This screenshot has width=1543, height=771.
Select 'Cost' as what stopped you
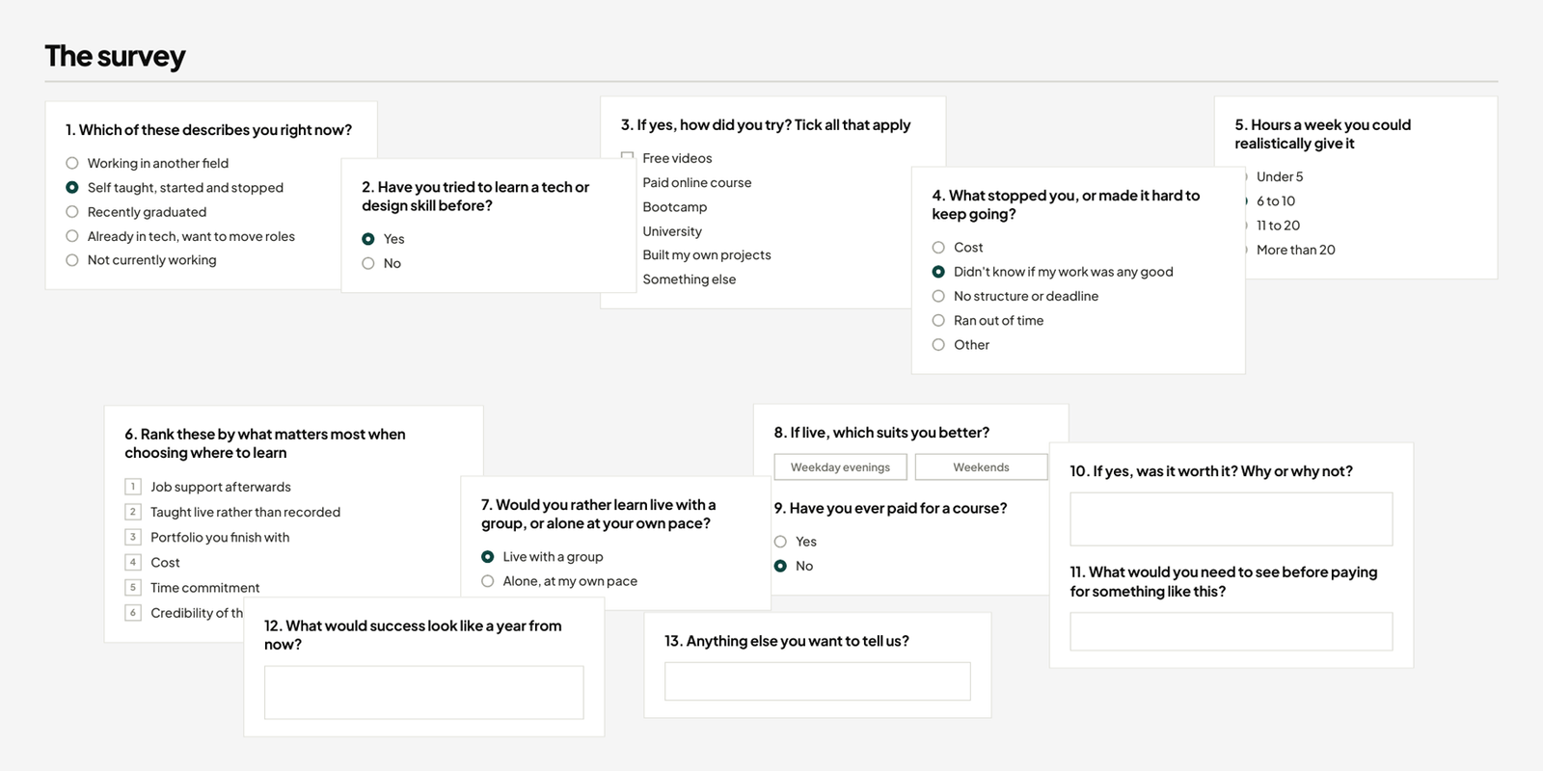(x=938, y=248)
